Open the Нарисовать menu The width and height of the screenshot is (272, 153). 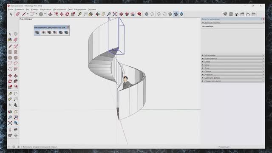coord(45,9)
